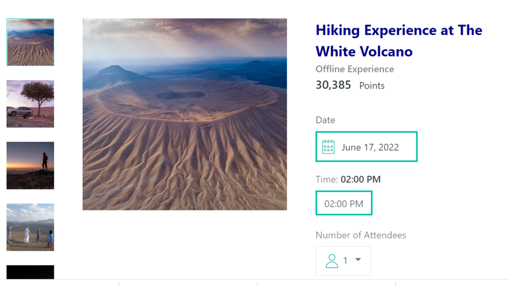Click the person icon in the attendees selector

coord(332,261)
